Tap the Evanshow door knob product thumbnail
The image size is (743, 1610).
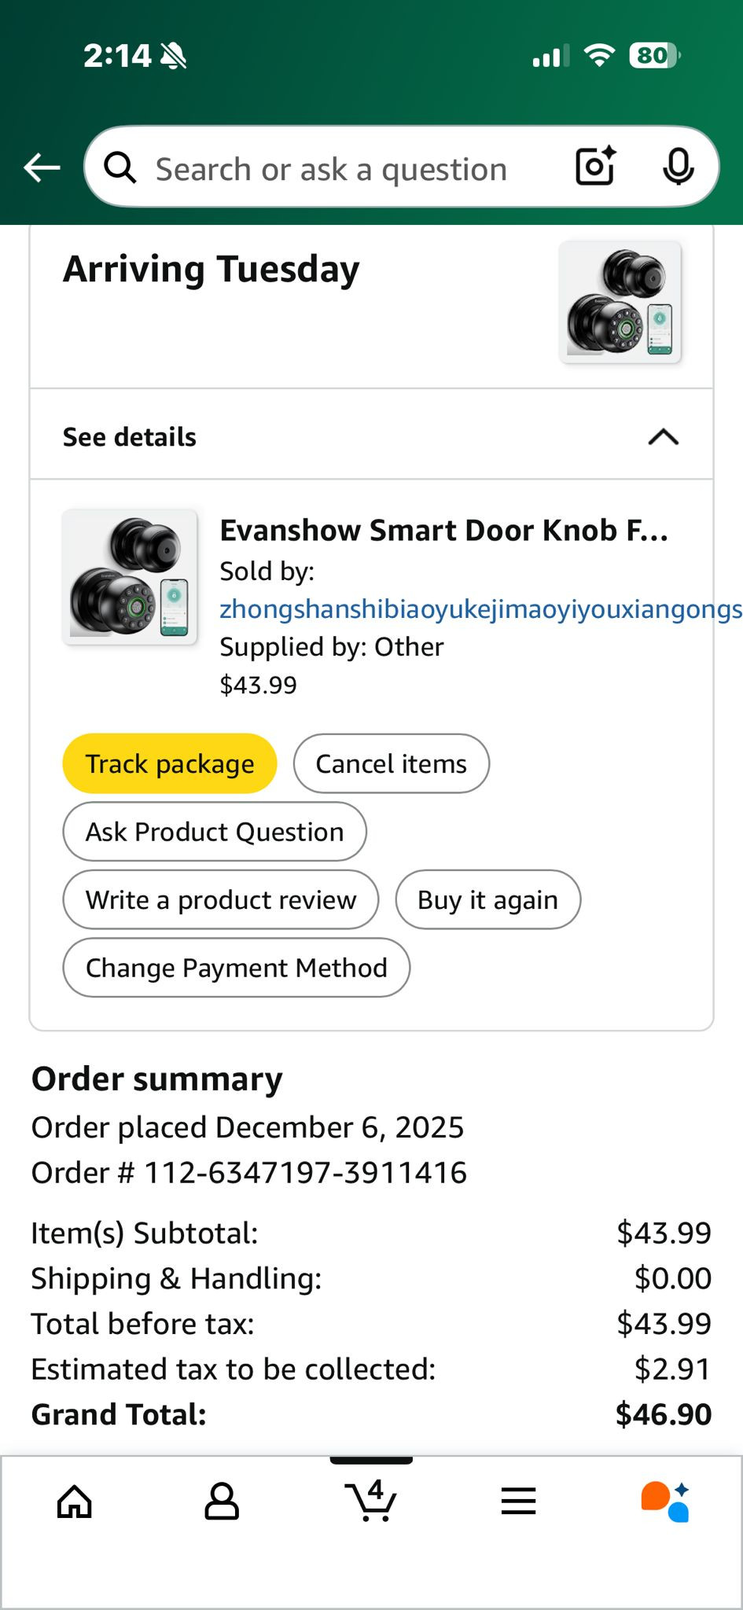[130, 578]
